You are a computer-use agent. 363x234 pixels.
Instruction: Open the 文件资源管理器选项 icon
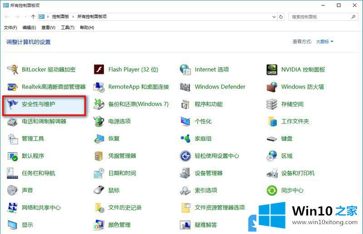186,208
